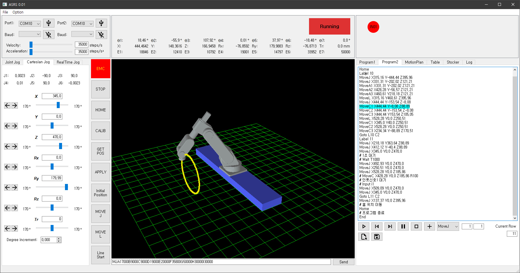Increase Degree increment with spinner arrow
Image resolution: width=520 pixels, height=273 pixels.
[x=59, y=238]
